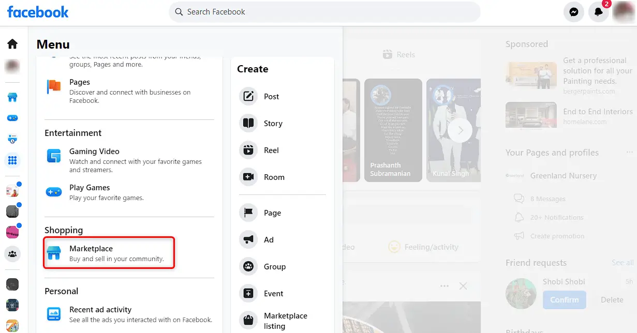Viewport: 637px width, 333px height.
Task: Click the next stories arrow
Action: coord(460,130)
